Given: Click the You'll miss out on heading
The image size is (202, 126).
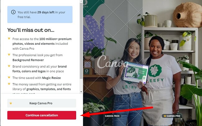Looking at the screenshot, I should point(31,30).
